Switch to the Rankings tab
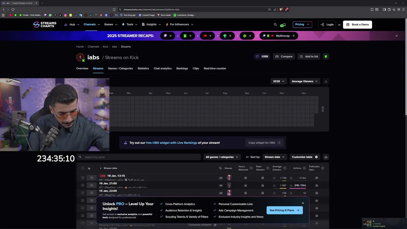 pyautogui.click(x=182, y=68)
